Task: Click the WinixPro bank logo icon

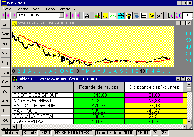Action: point(4,3)
